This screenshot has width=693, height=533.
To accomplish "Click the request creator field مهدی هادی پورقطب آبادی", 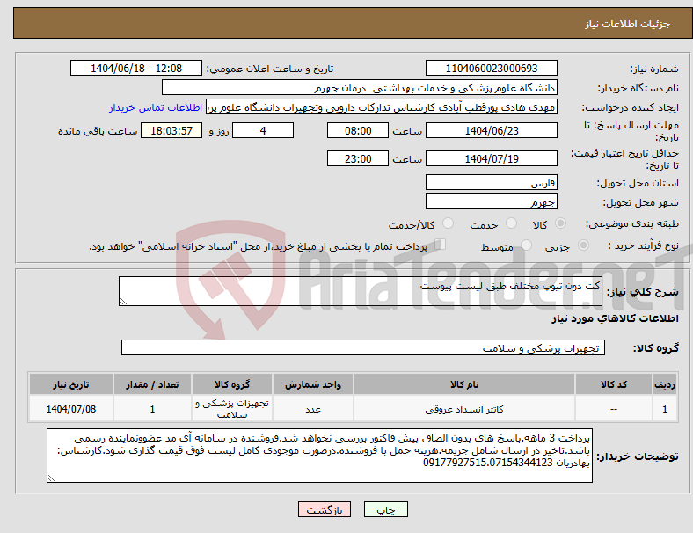I will pyautogui.click(x=382, y=107).
